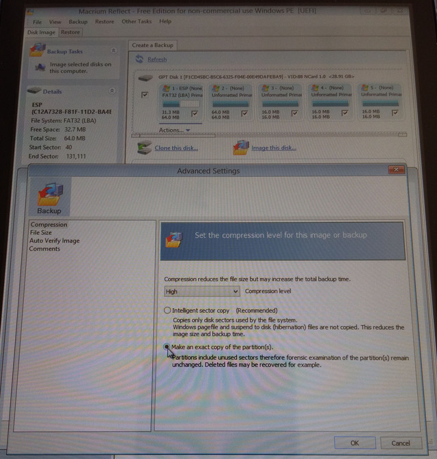Click the File System FAT32 (LBA) detail
Viewport: 437px width, 459px height.
[x=64, y=121]
